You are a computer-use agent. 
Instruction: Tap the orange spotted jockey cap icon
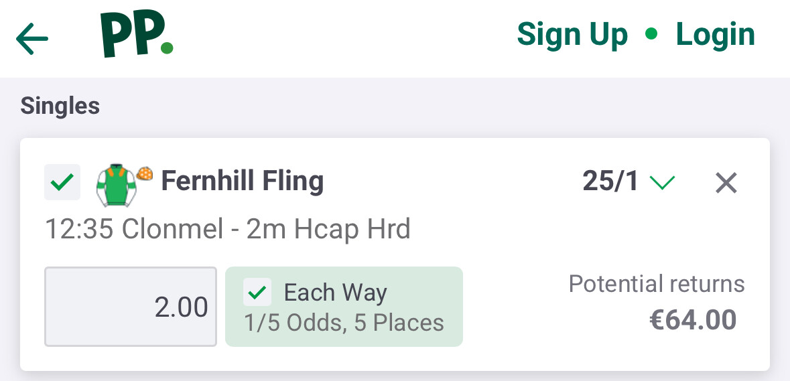pos(145,174)
